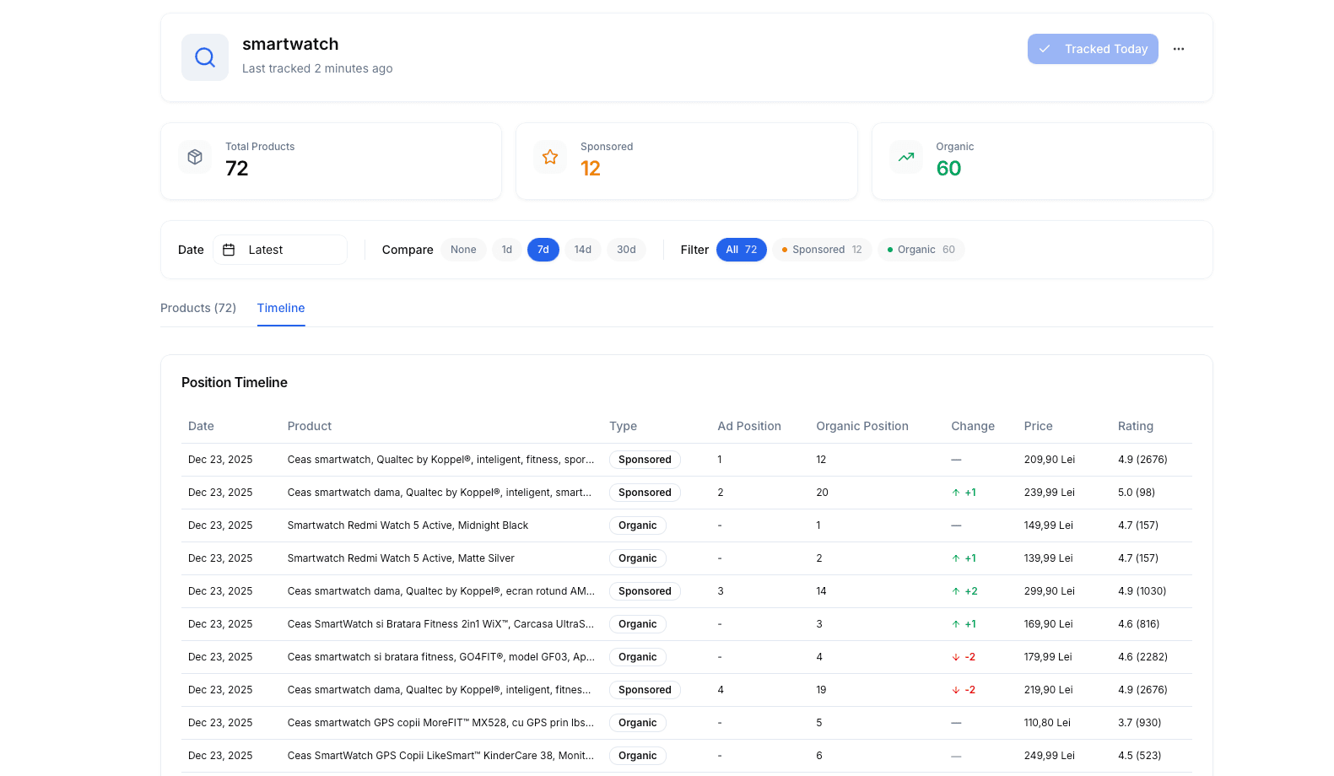Click the Tracked Today button
This screenshot has width=1334, height=776.
point(1092,49)
